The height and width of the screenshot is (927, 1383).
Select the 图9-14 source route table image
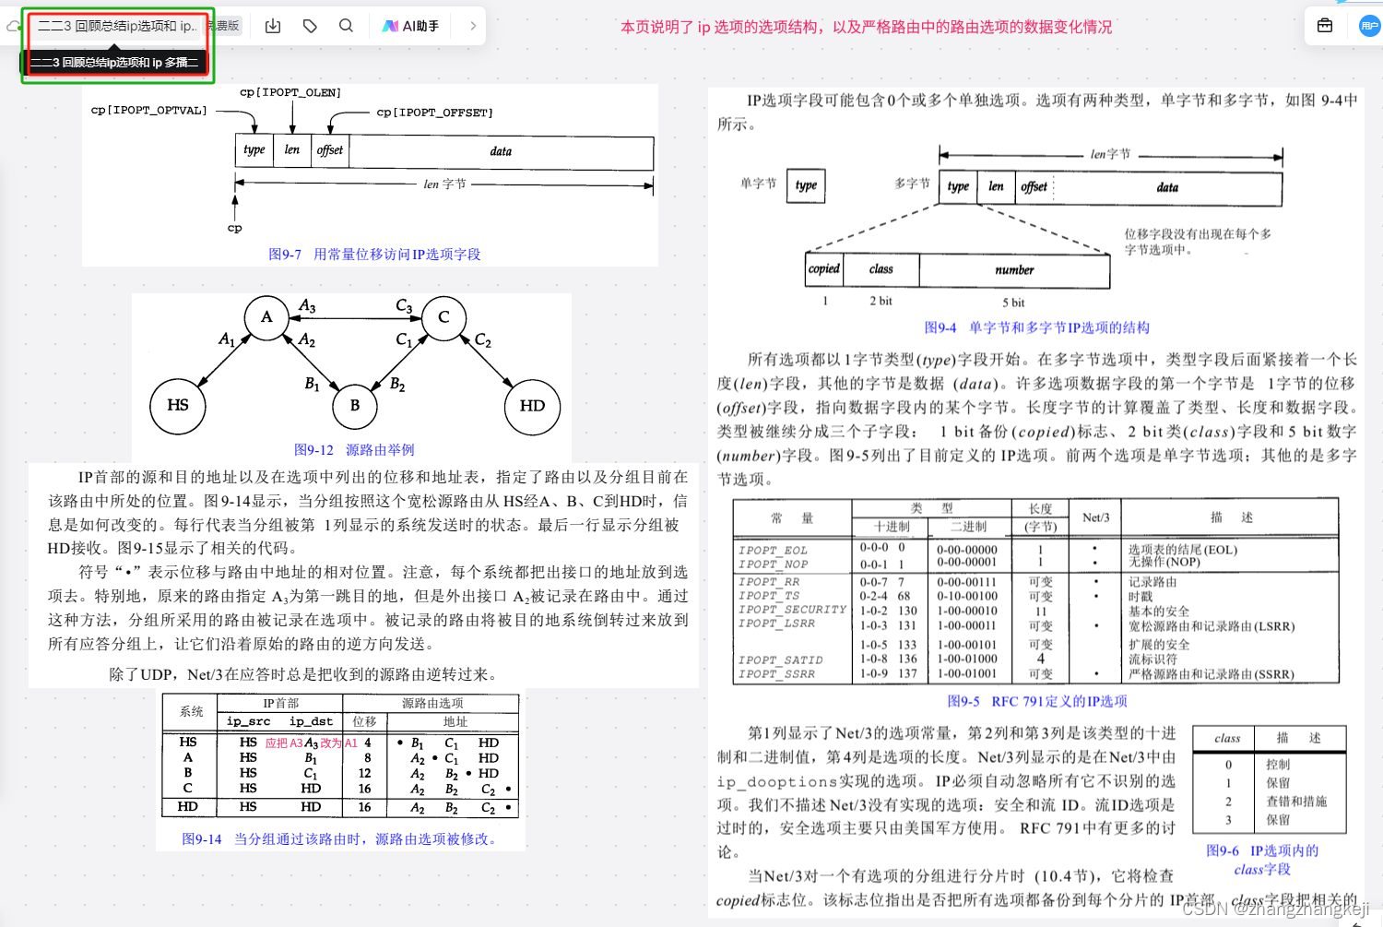pos(341,772)
